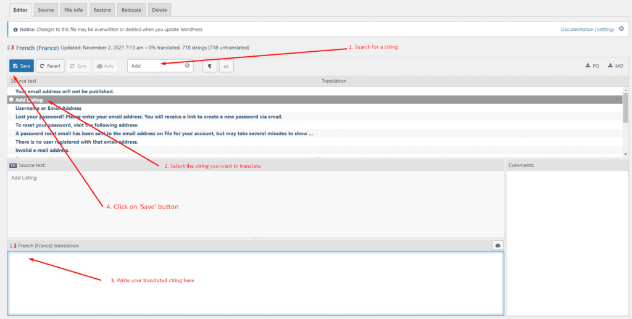632x319 pixels.
Task: Revert changes with the Revert button
Action: click(49, 66)
